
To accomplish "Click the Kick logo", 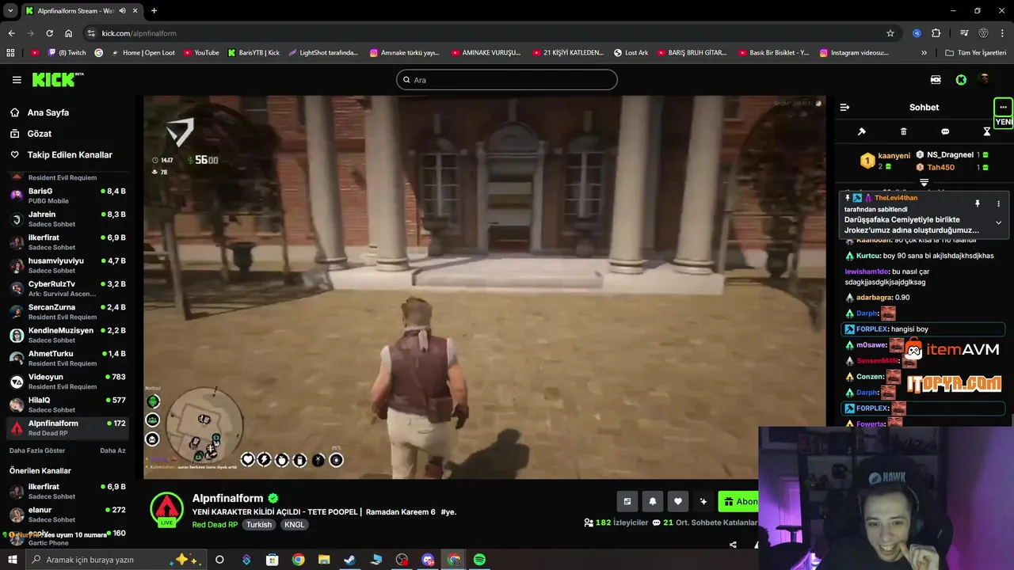I will 57,79.
